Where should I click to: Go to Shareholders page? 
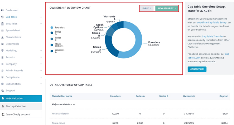click(x=13, y=37)
